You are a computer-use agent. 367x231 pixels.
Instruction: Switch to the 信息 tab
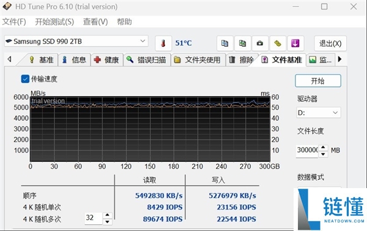[x=74, y=60]
